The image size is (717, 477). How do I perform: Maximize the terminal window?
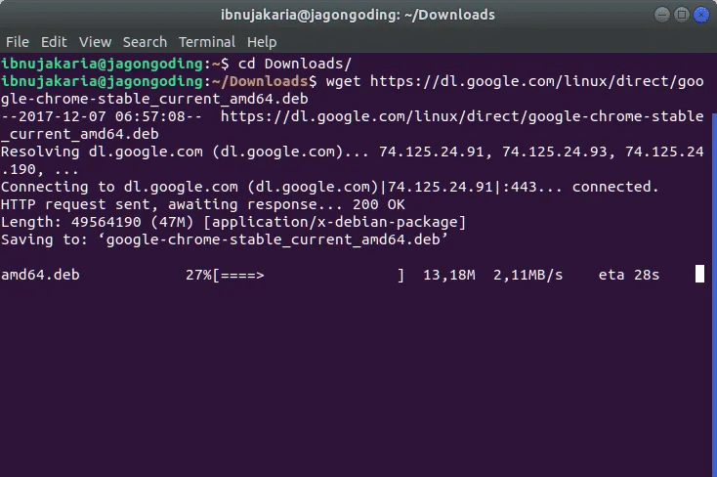tap(681, 15)
